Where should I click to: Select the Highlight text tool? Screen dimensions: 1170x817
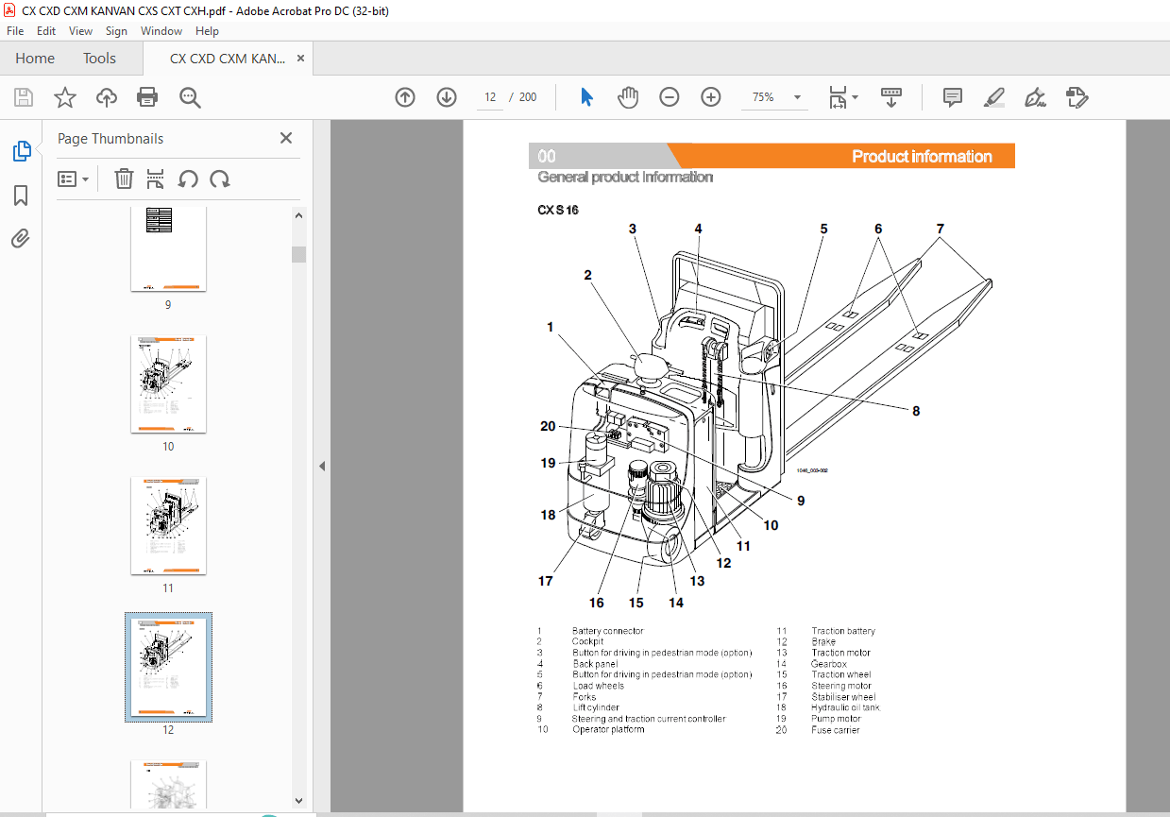click(x=993, y=96)
